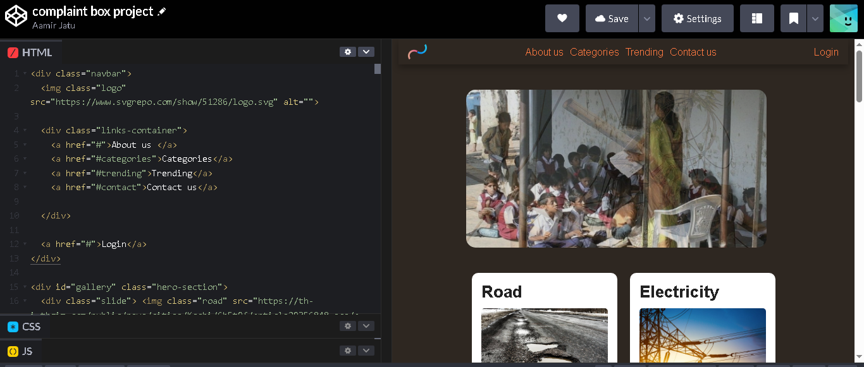
Task: Open JS editor settings gear
Action: (x=347, y=351)
